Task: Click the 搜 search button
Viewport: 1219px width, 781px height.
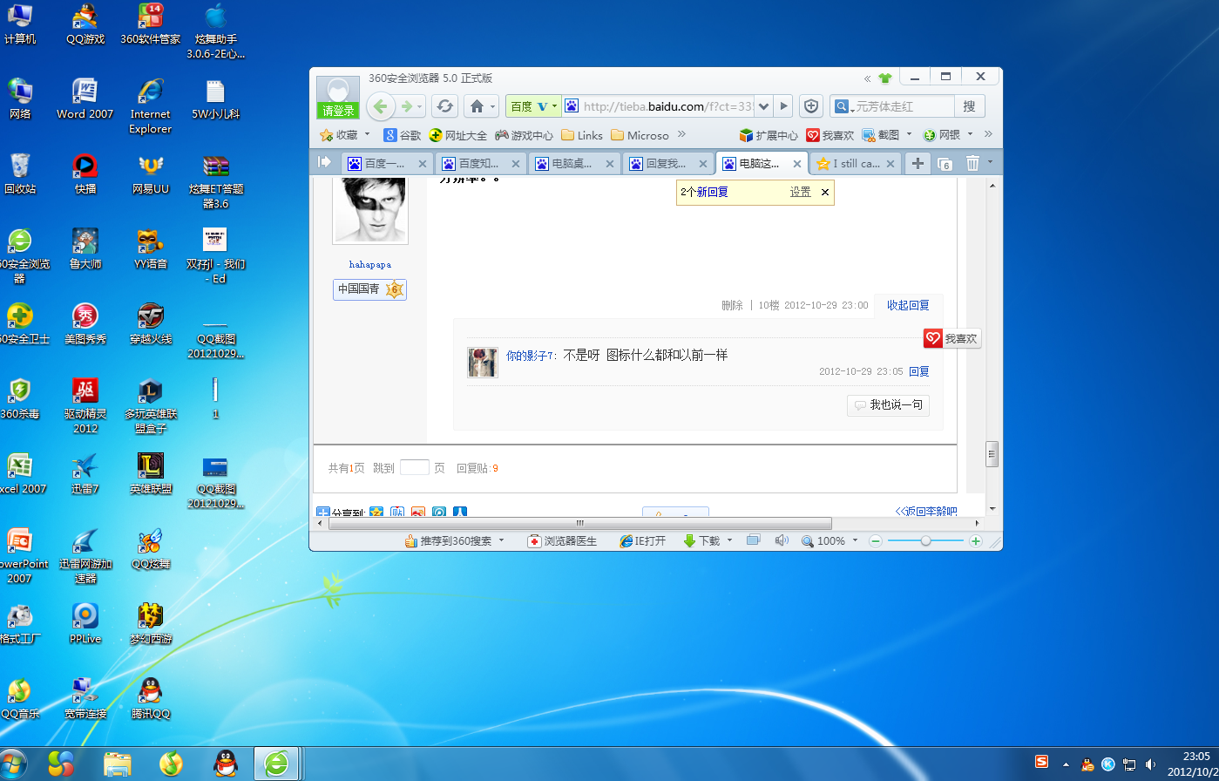Action: click(x=970, y=106)
